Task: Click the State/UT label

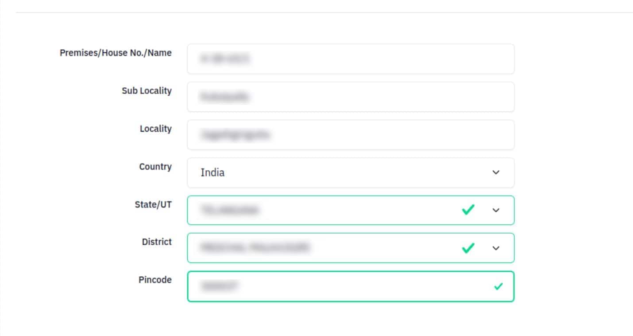Action: pos(153,204)
